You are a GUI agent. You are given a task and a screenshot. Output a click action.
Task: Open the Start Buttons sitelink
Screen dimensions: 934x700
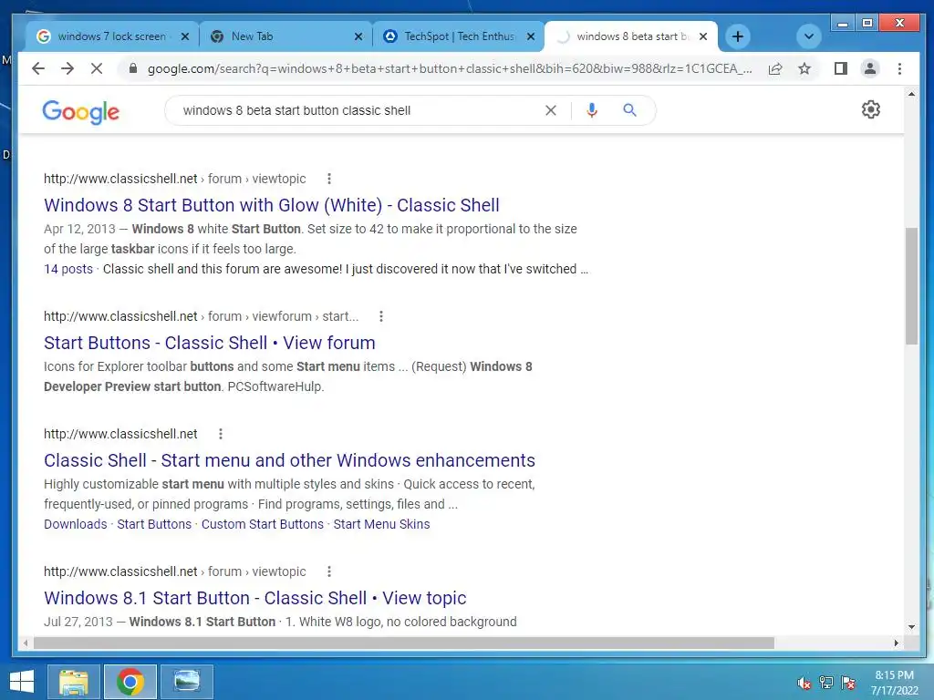(x=154, y=524)
